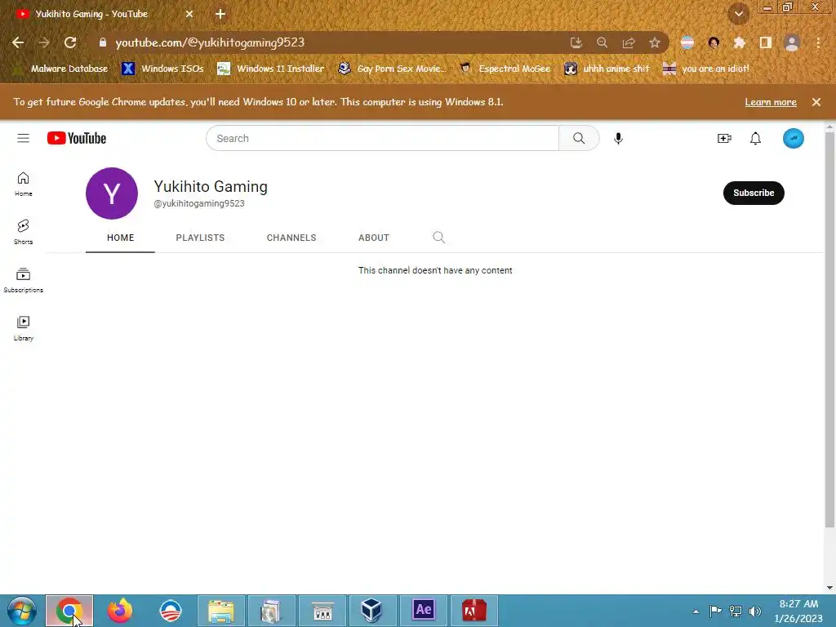Open the YouTube account avatar menu
Screen dimensions: 836x627
[793, 139]
